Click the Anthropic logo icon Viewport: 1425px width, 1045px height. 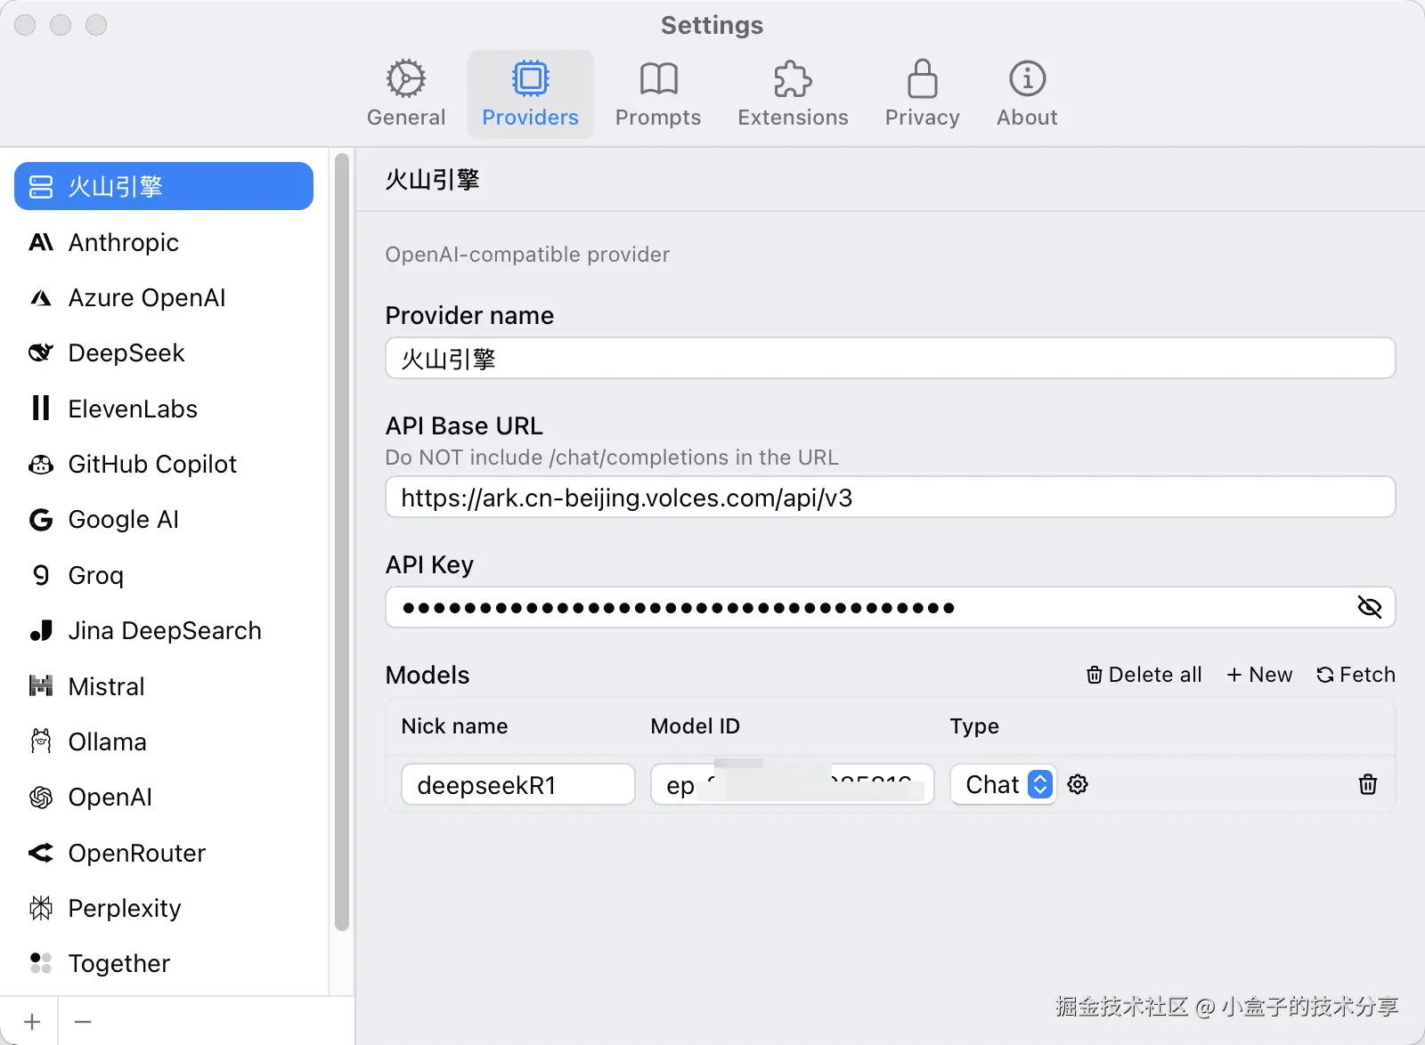pos(41,242)
